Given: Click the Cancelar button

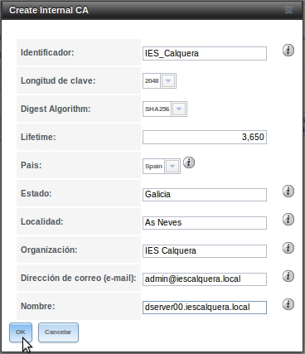Looking at the screenshot, I should coord(58,332).
